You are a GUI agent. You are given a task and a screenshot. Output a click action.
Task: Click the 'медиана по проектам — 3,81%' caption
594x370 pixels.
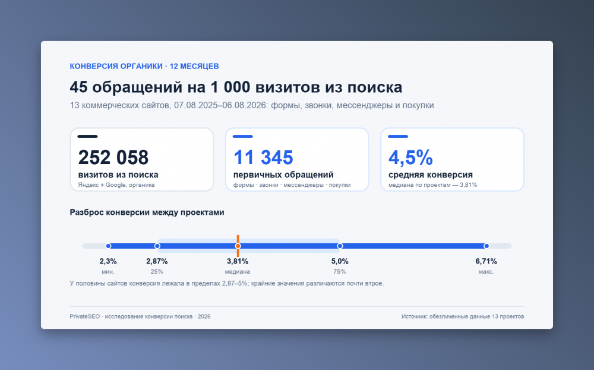point(433,185)
